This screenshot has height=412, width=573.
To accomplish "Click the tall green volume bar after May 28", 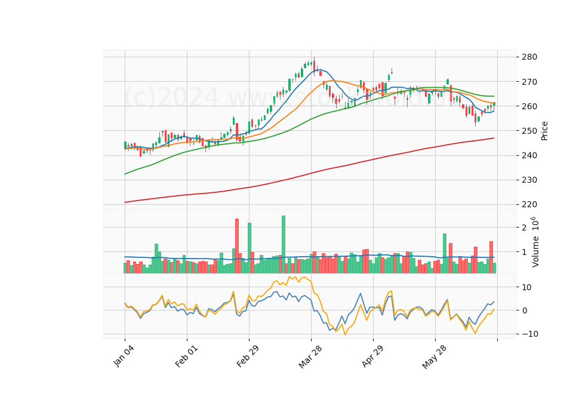I will point(444,253).
